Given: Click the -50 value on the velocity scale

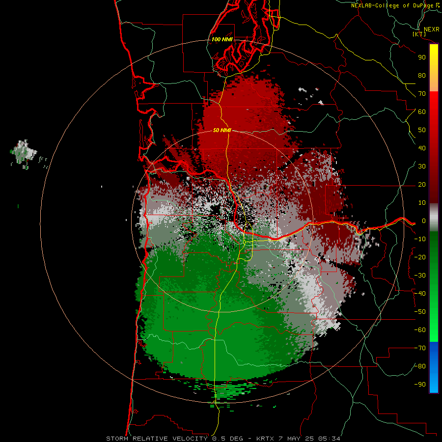Looking at the screenshot, I should point(420,312).
